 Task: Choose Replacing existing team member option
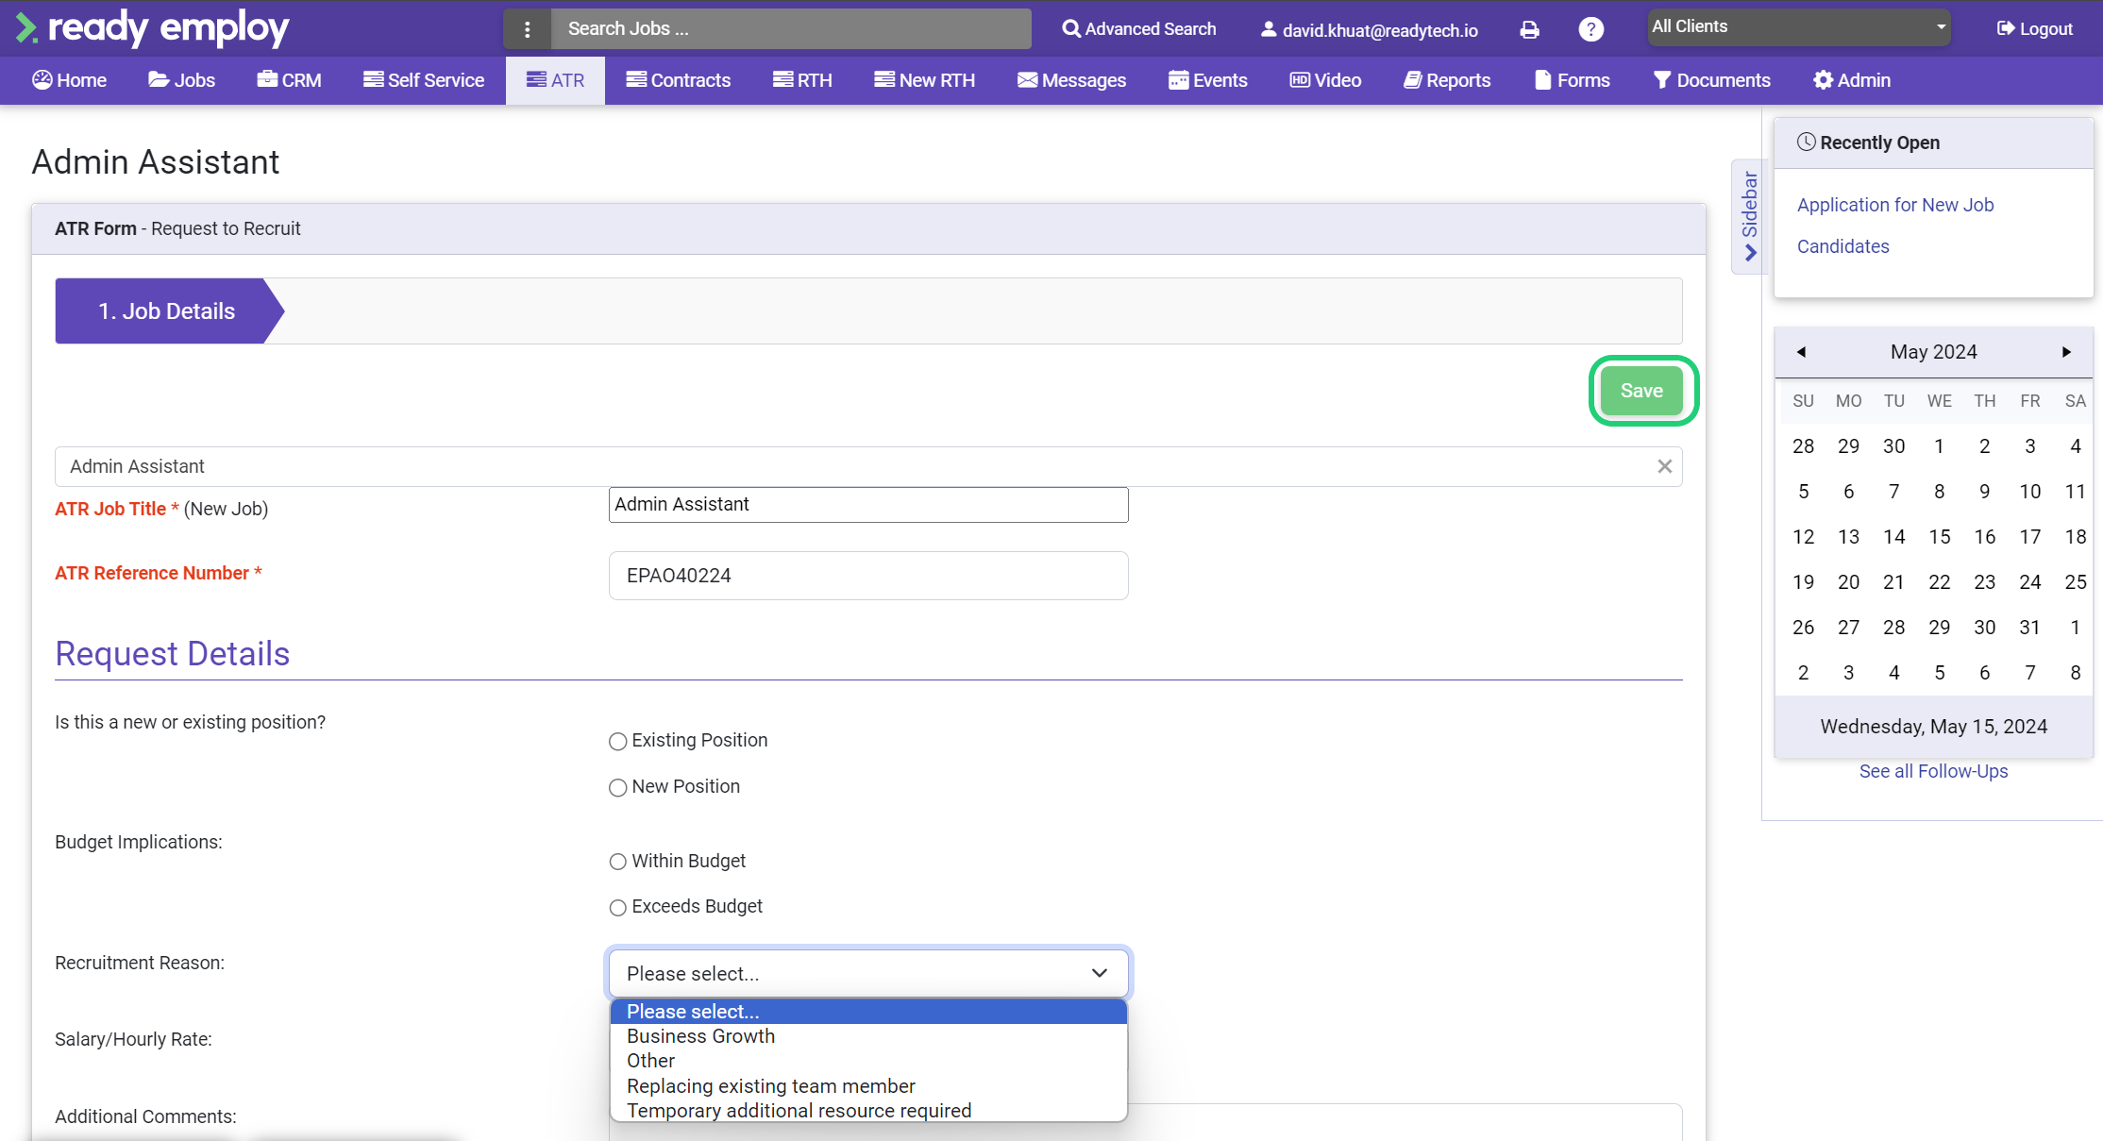coord(868,1086)
